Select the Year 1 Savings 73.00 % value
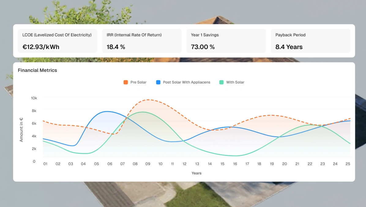The height and width of the screenshot is (207, 366). tap(203, 47)
